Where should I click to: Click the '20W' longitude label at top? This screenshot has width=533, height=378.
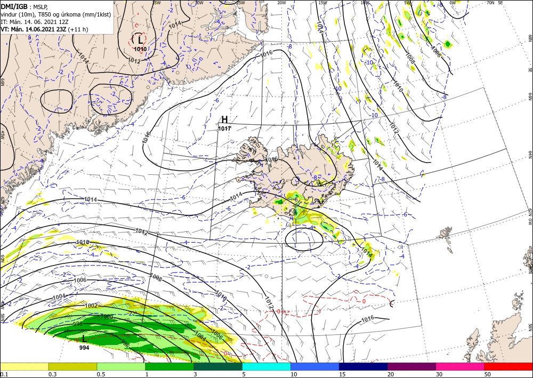(x=281, y=3)
